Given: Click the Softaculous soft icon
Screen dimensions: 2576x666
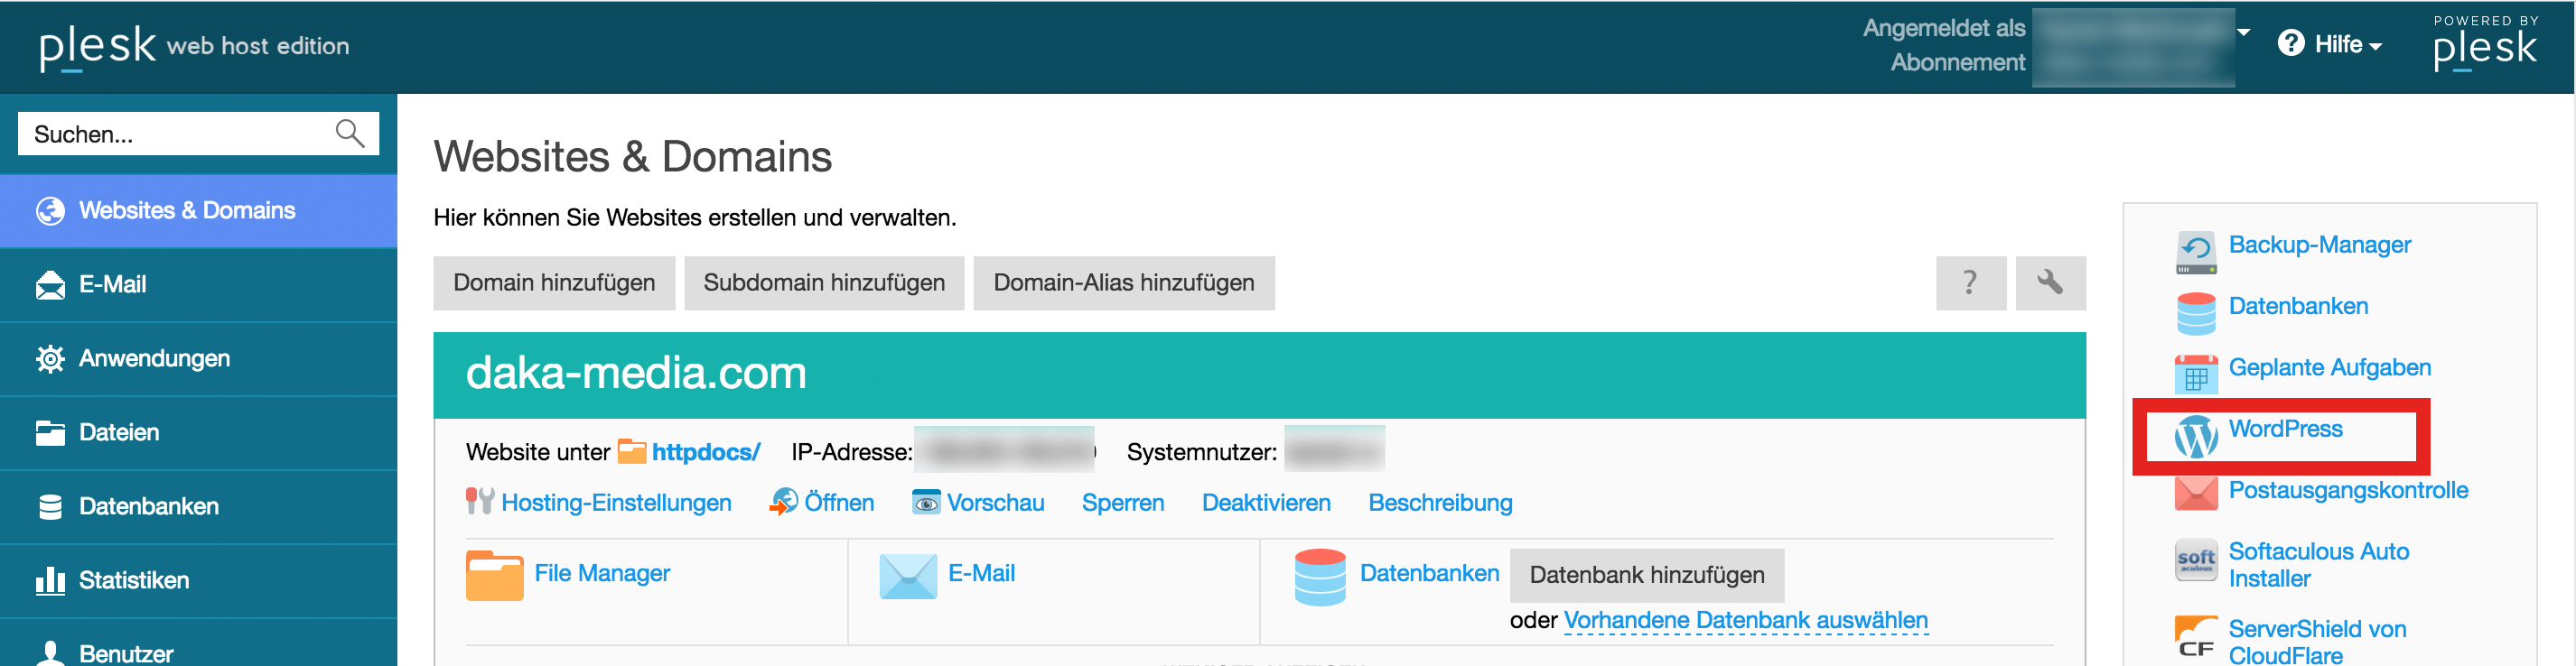Looking at the screenshot, I should (2196, 560).
